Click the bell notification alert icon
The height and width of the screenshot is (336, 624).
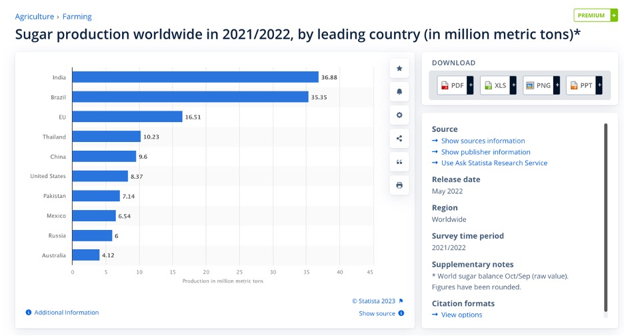[399, 91]
